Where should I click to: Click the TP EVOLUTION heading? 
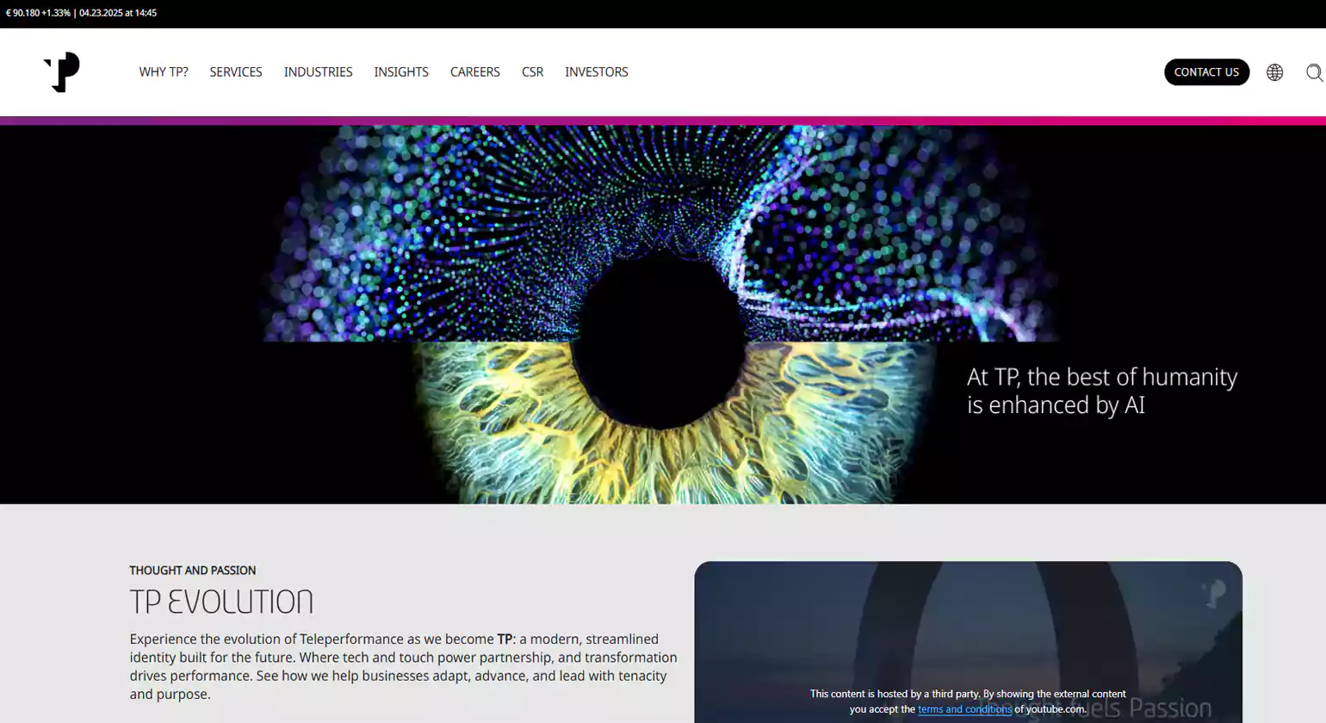(221, 602)
